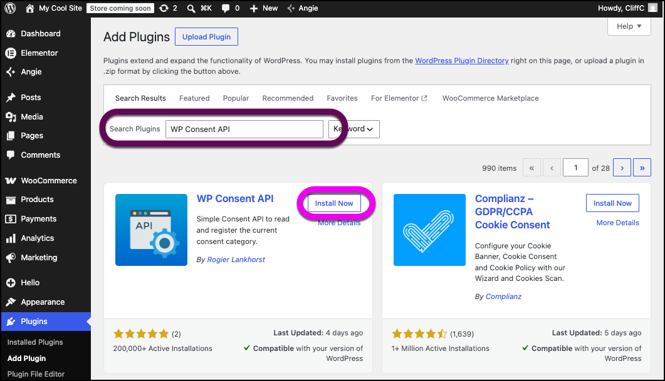Open the For Elementor external tab
This screenshot has width=665, height=381.
(x=399, y=98)
